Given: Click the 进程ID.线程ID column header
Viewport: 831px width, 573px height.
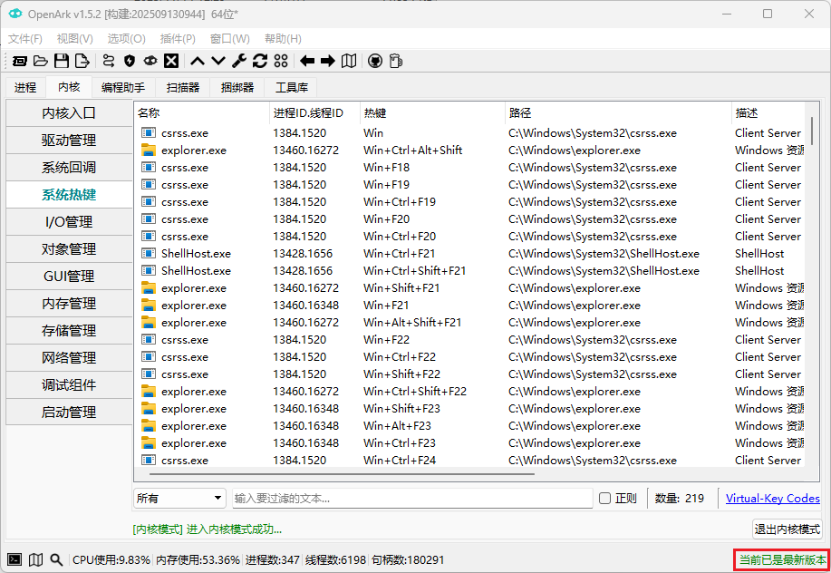Looking at the screenshot, I should (314, 113).
